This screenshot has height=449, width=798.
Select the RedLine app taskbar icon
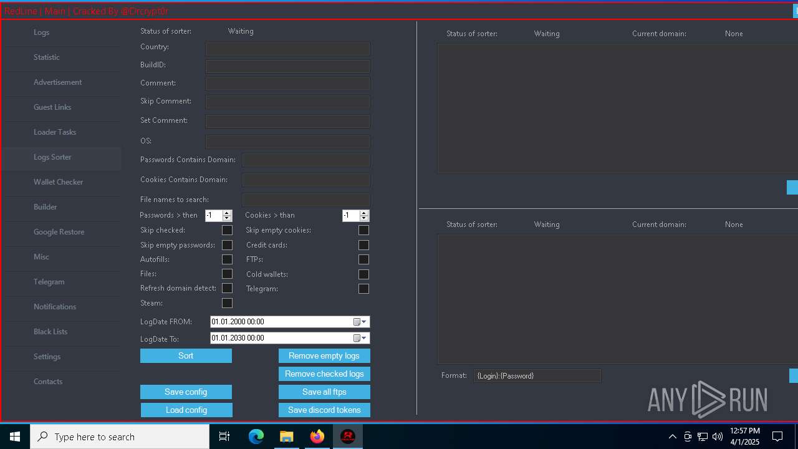pyautogui.click(x=348, y=437)
